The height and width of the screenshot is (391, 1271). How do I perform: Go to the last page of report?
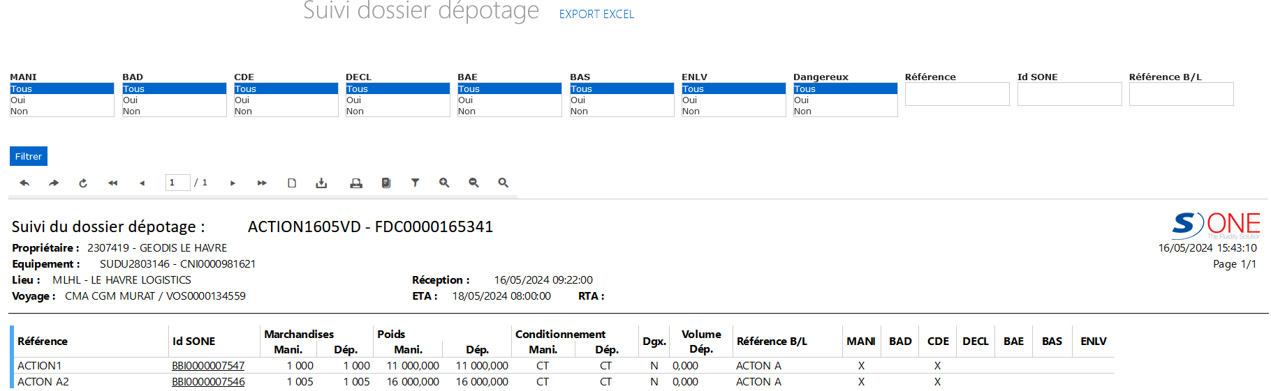coord(262,183)
